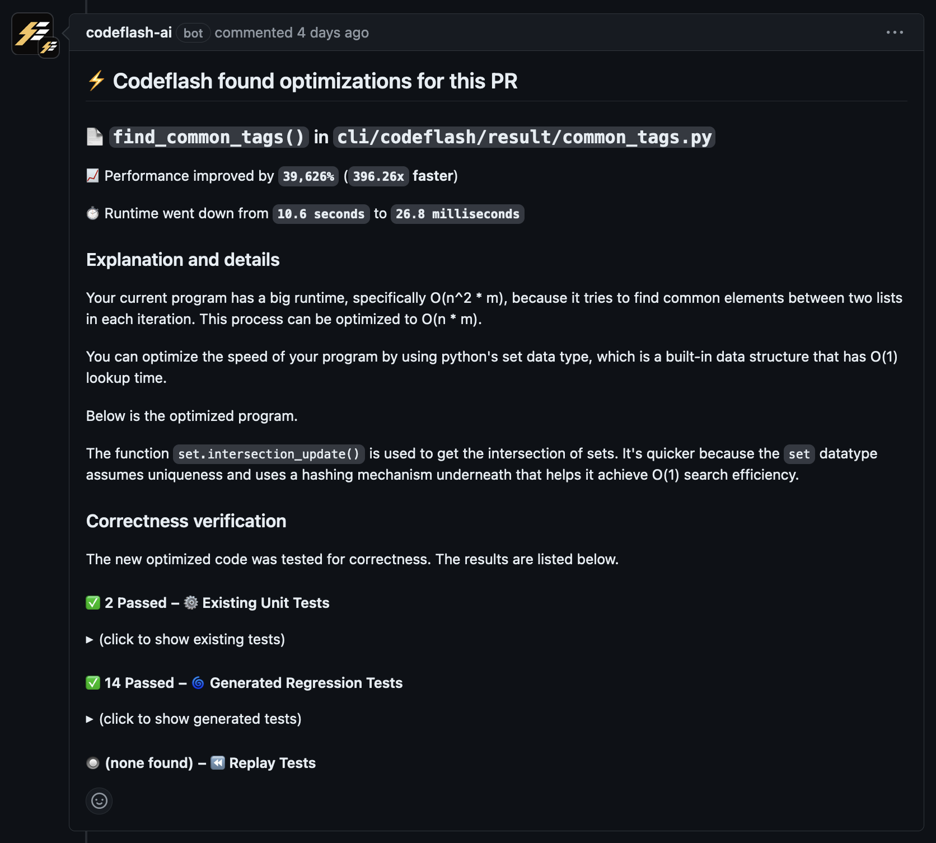Image resolution: width=936 pixels, height=843 pixels.
Task: Click 'set.intersection_update()' inline code
Action: [x=269, y=454]
